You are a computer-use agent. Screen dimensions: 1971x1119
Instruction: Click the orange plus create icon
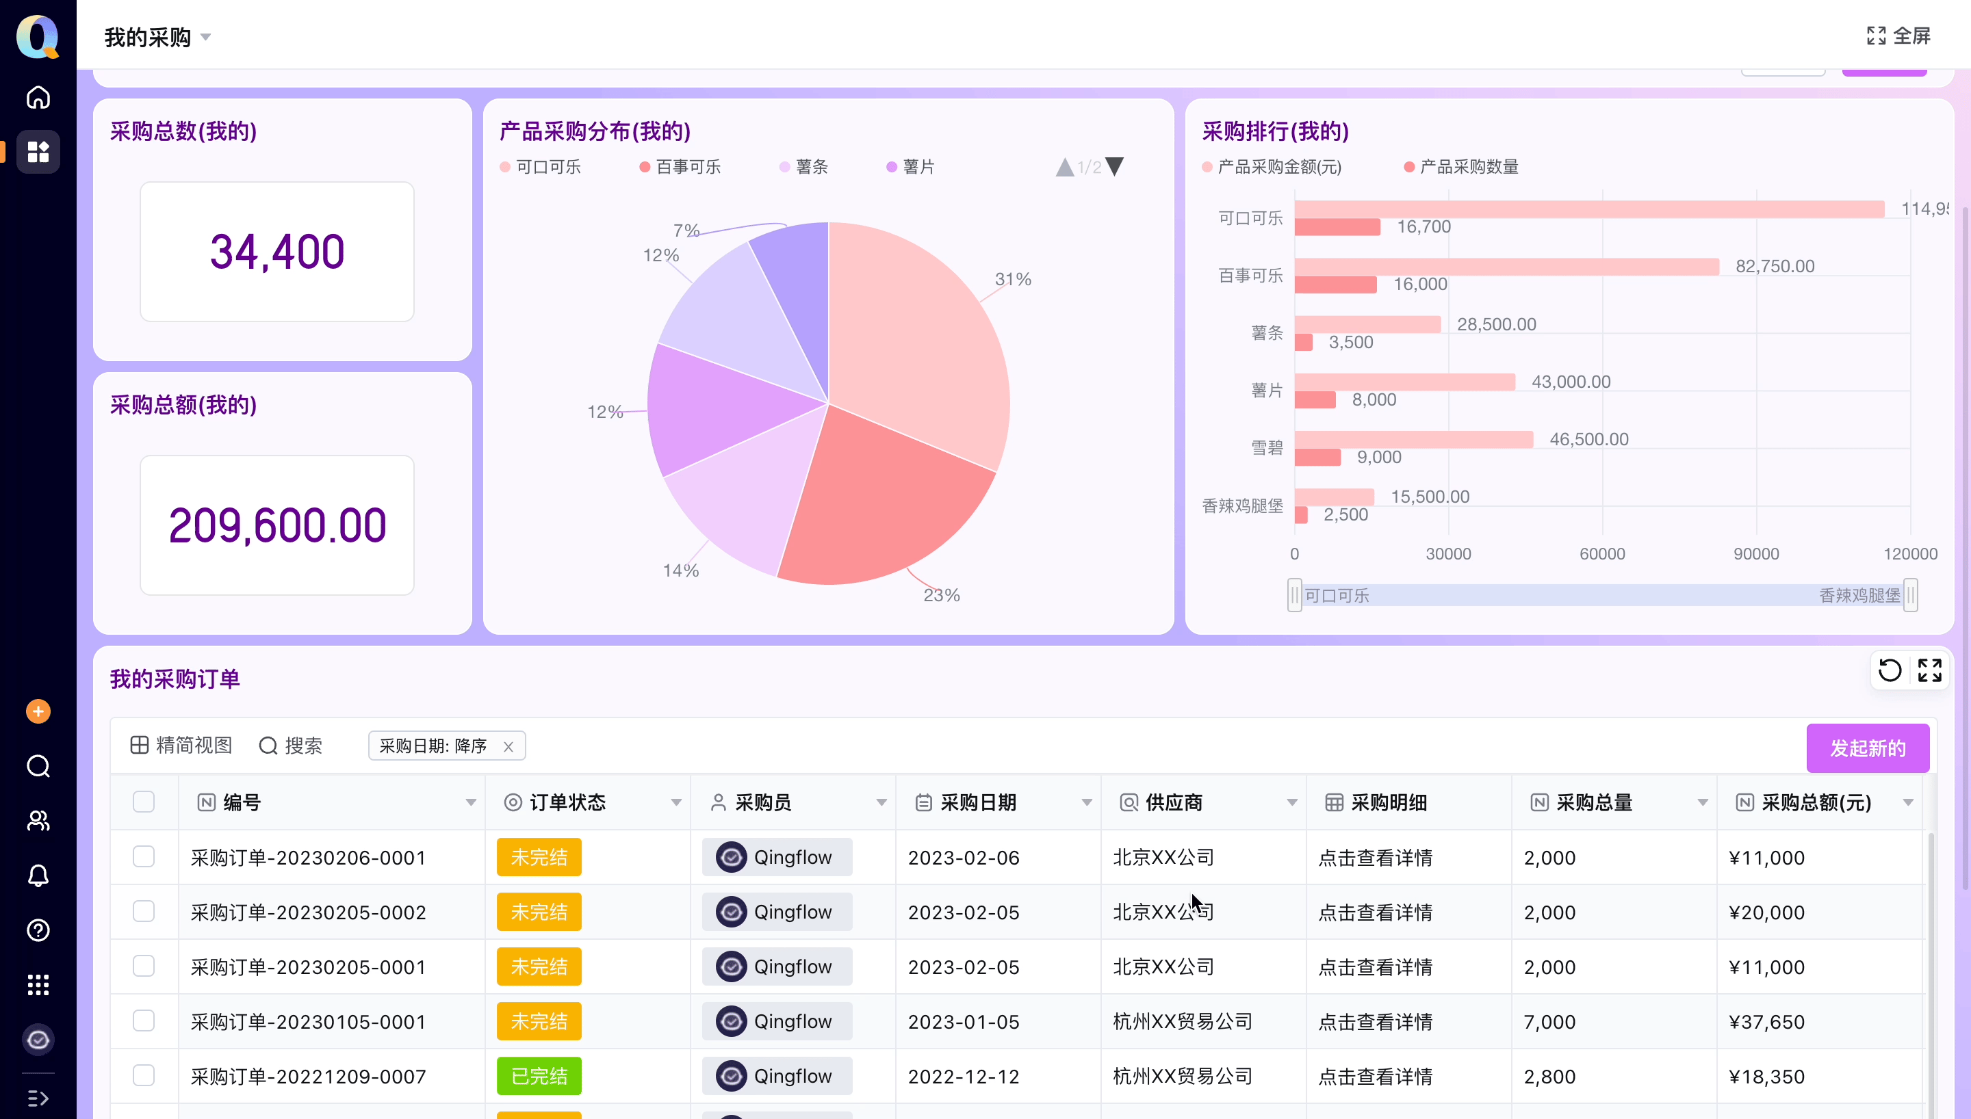(x=38, y=711)
